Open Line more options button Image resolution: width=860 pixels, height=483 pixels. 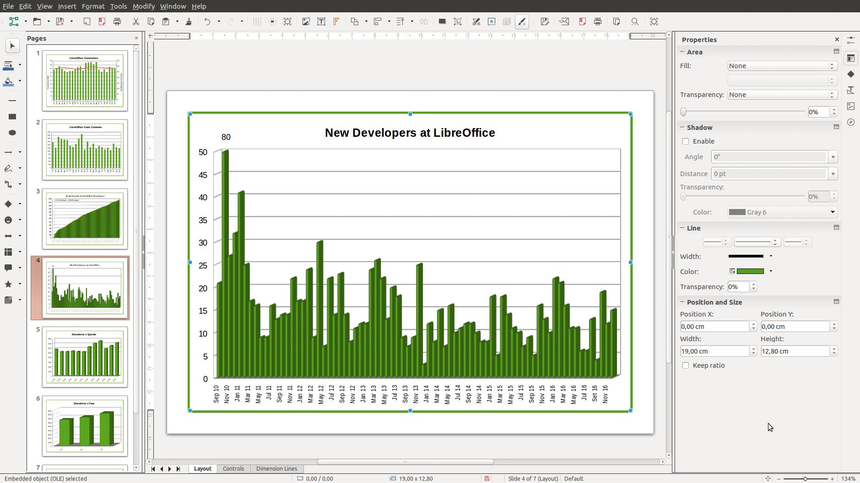click(836, 227)
